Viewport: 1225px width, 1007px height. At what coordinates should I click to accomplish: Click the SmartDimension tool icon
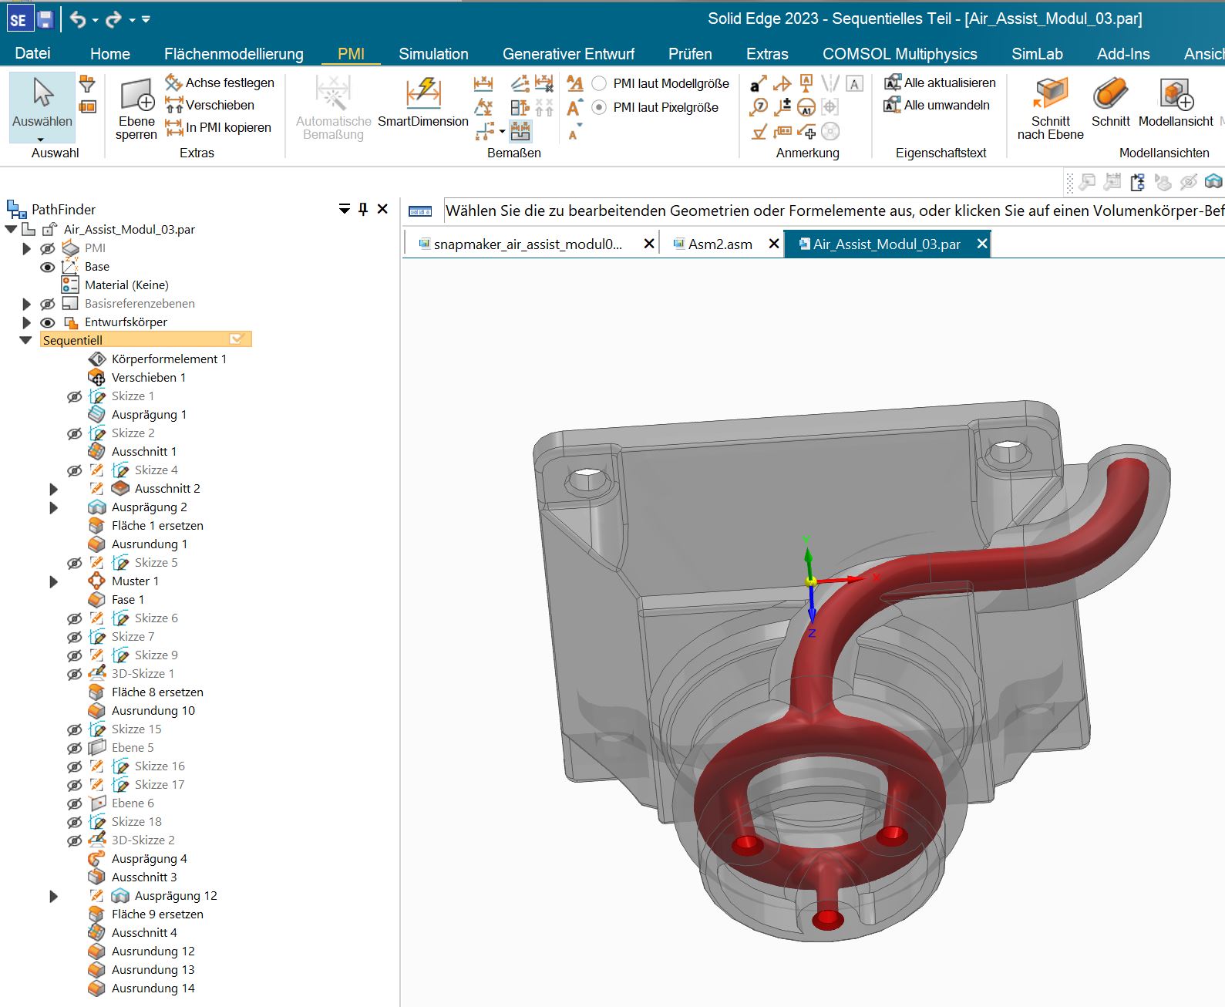tap(423, 93)
